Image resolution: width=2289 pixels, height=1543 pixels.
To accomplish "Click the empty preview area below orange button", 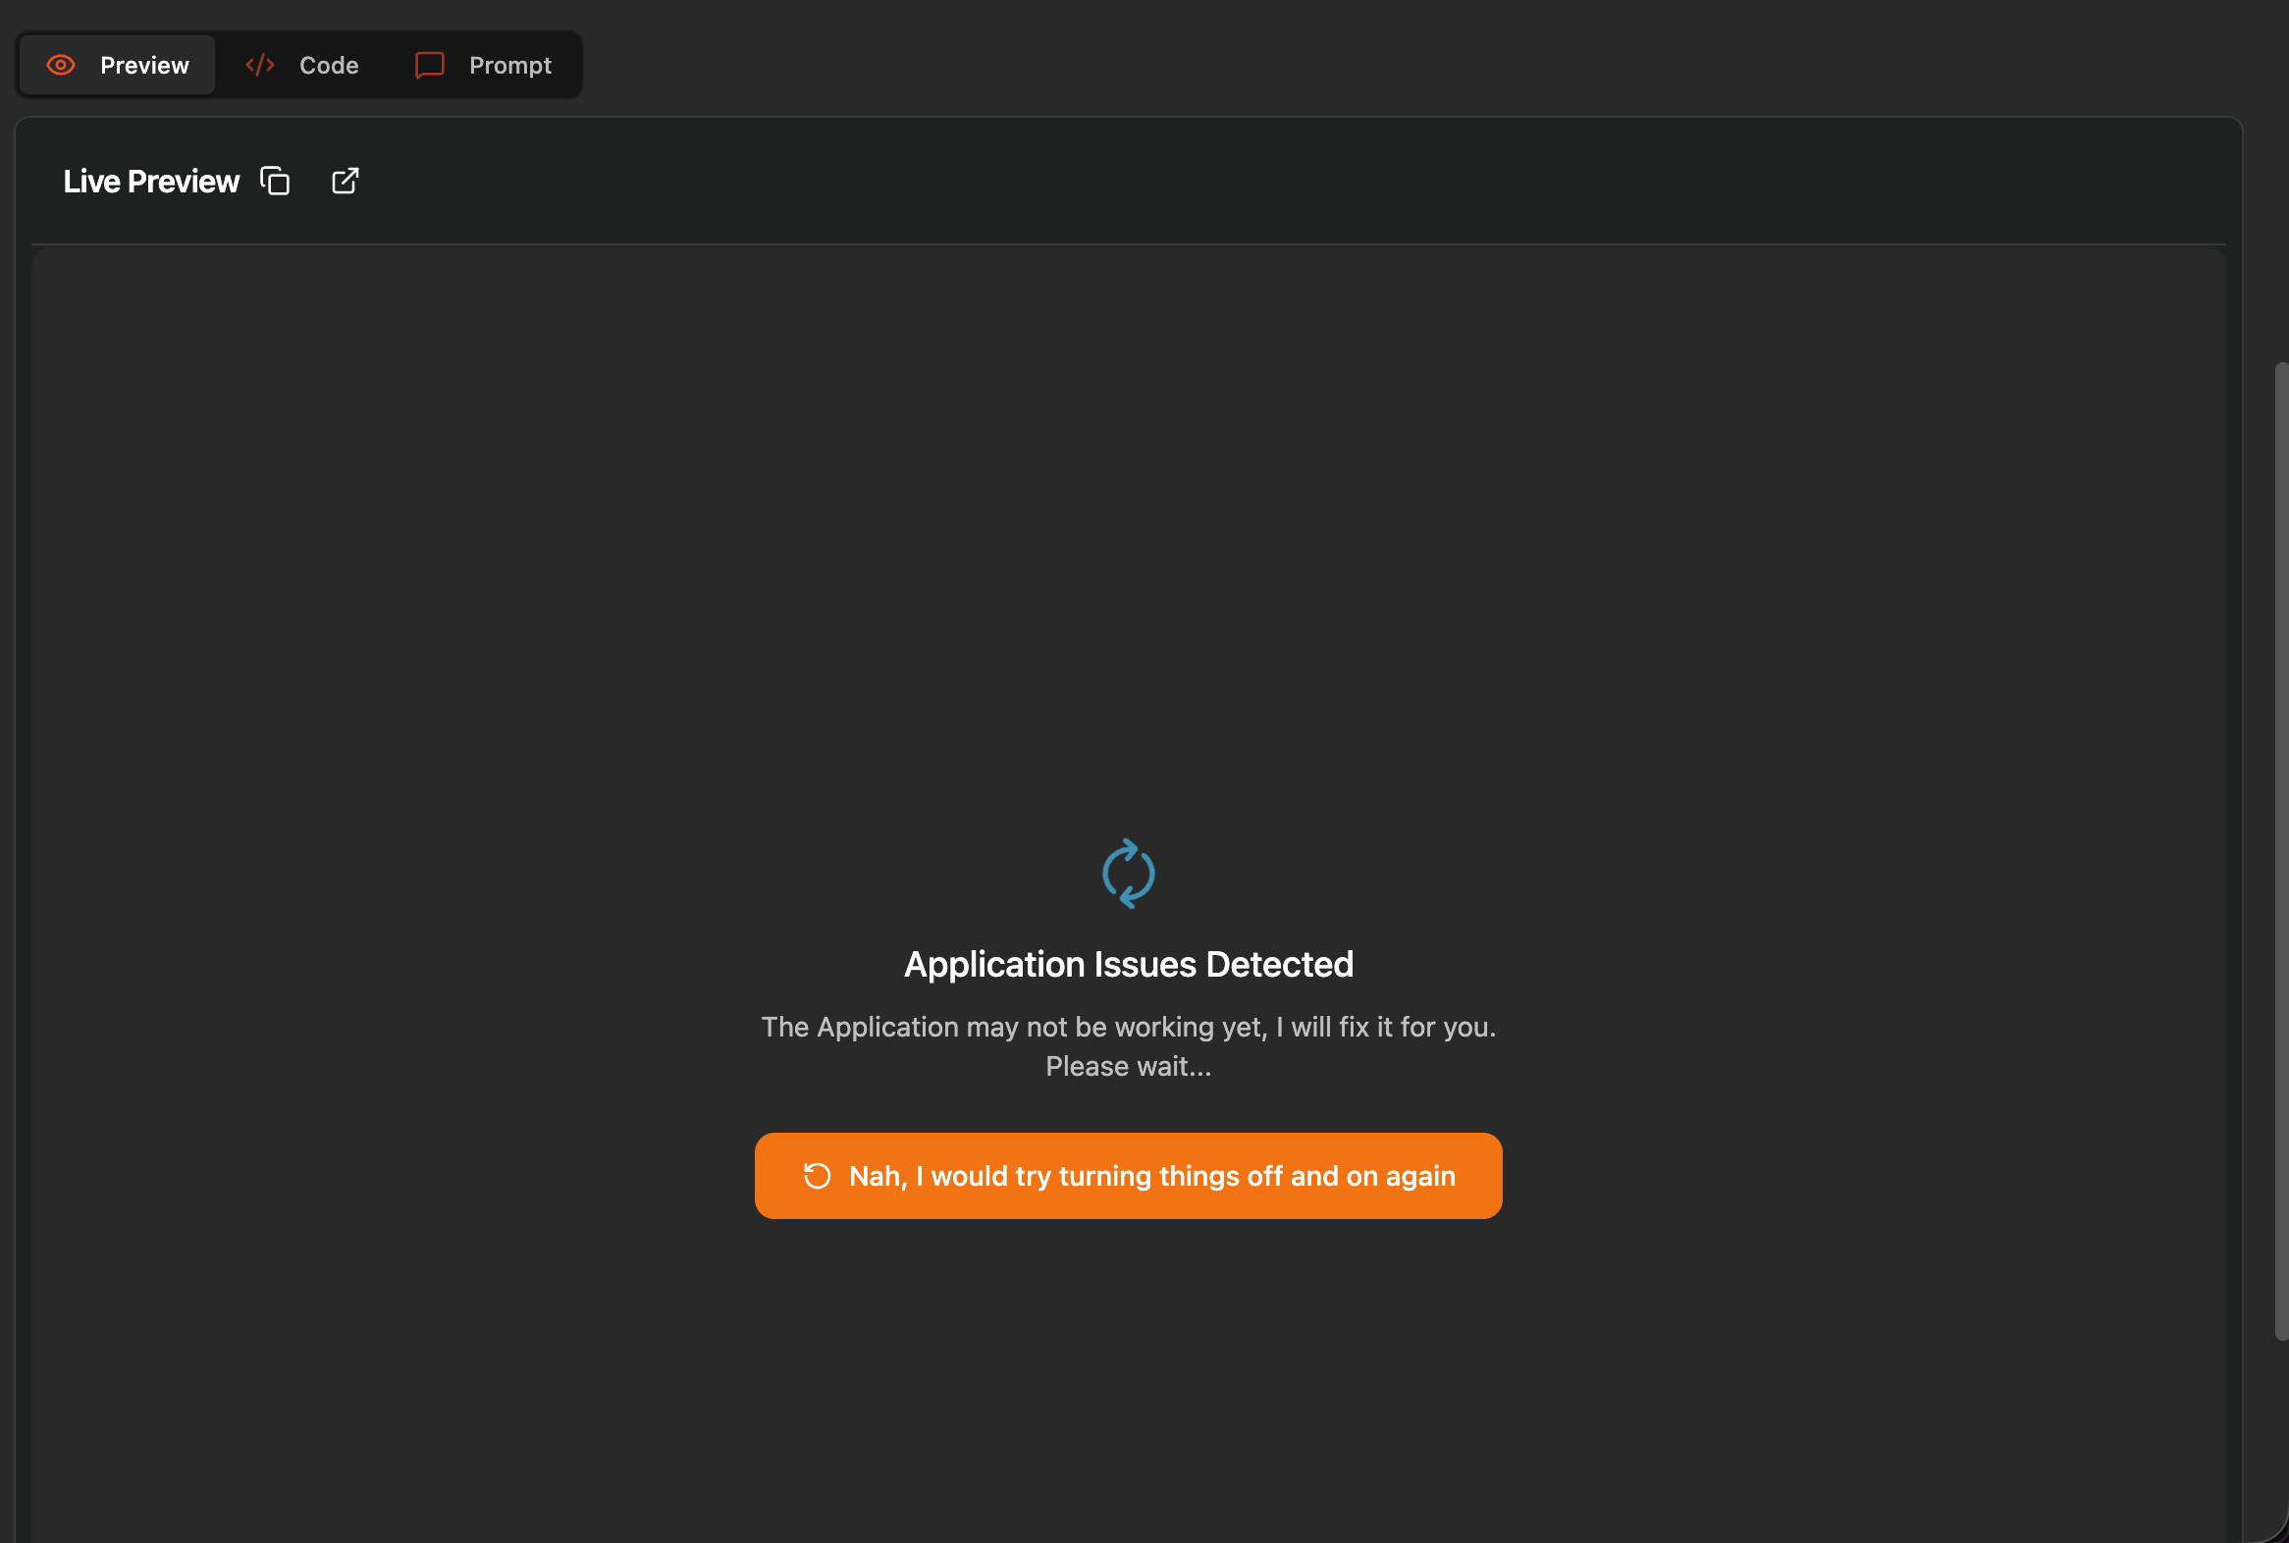I will click(x=1128, y=1378).
